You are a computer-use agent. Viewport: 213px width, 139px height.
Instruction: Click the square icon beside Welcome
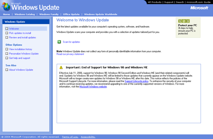point(7,29)
